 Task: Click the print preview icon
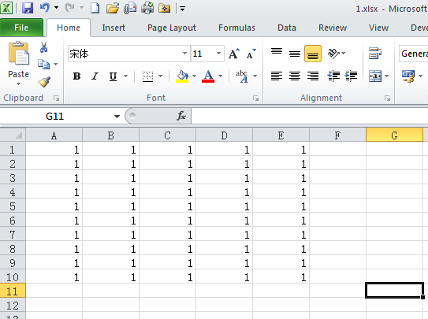147,8
